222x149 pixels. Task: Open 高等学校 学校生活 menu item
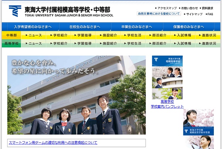coord(133,43)
